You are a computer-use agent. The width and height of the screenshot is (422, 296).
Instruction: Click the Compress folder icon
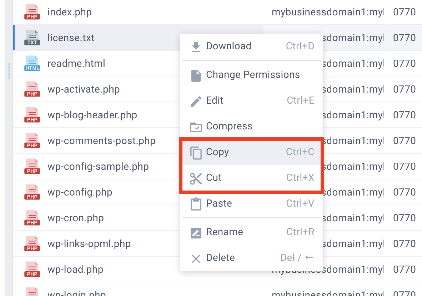pyautogui.click(x=196, y=127)
